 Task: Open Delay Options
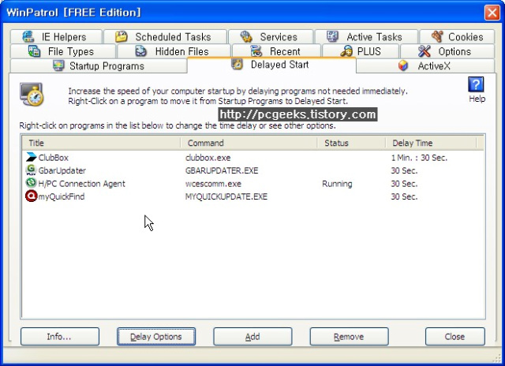coord(156,336)
